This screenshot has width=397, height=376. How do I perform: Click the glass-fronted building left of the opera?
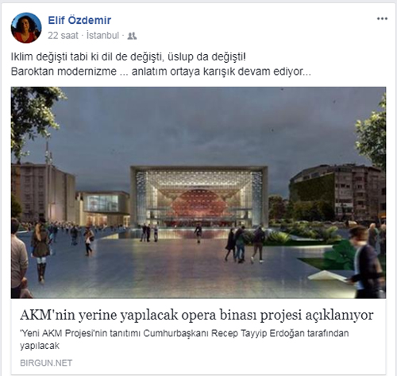(104, 207)
